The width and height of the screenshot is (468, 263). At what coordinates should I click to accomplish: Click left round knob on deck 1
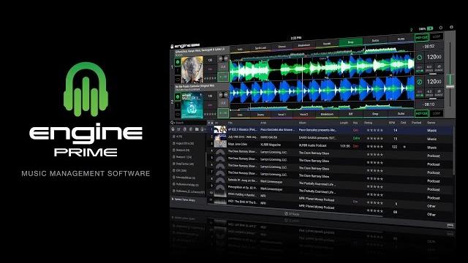pos(221,58)
